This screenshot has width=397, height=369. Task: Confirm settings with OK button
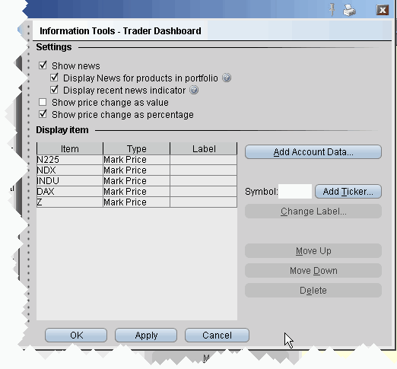point(76,336)
